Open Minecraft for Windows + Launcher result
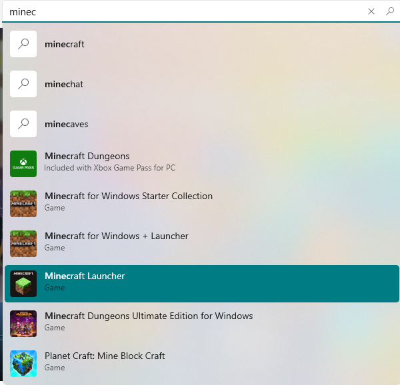 (x=202, y=244)
